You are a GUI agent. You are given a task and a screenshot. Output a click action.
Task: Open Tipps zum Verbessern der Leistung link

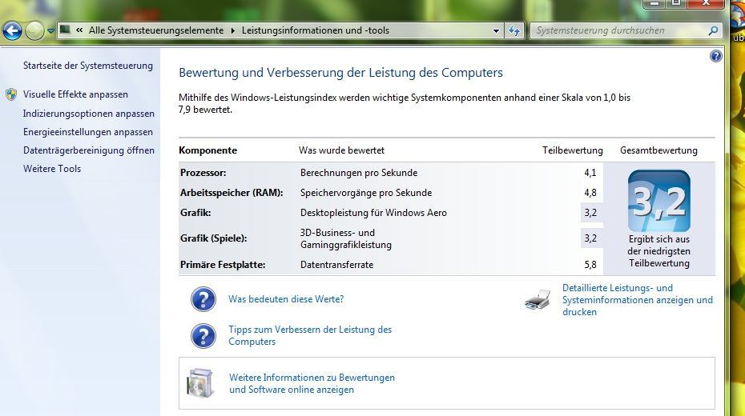pos(310,335)
